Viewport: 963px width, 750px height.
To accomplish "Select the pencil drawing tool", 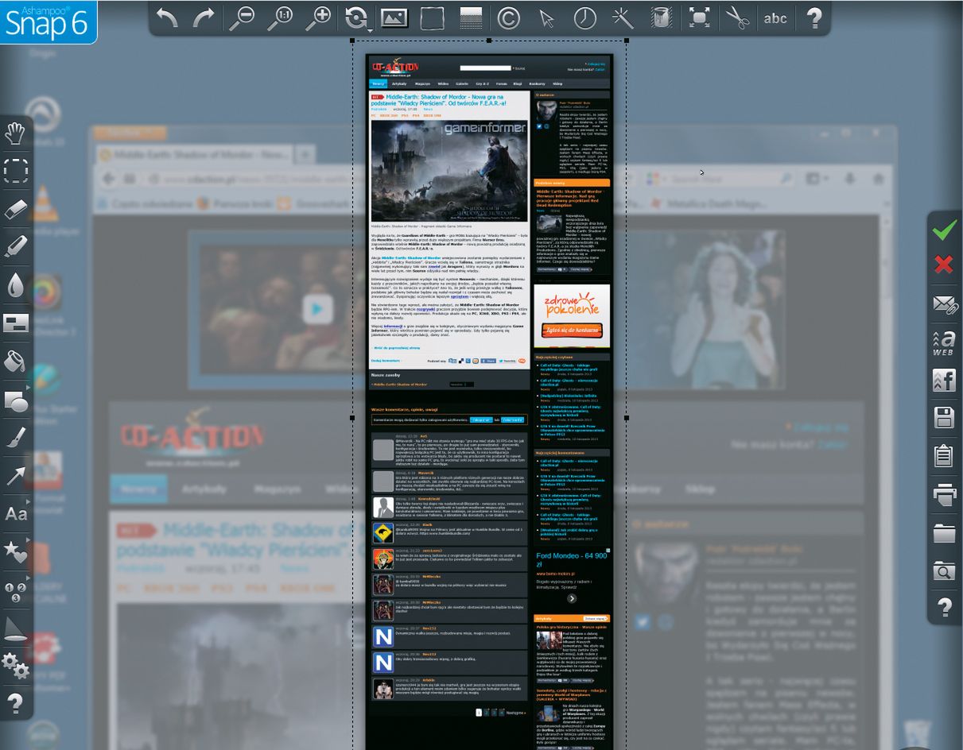I will pyautogui.click(x=16, y=437).
